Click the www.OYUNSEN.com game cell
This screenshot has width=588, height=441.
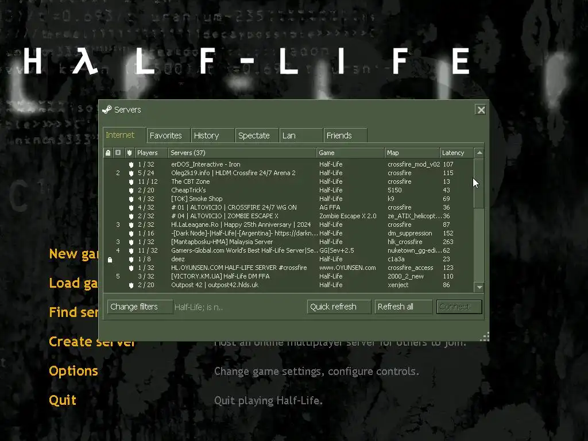pyautogui.click(x=347, y=268)
